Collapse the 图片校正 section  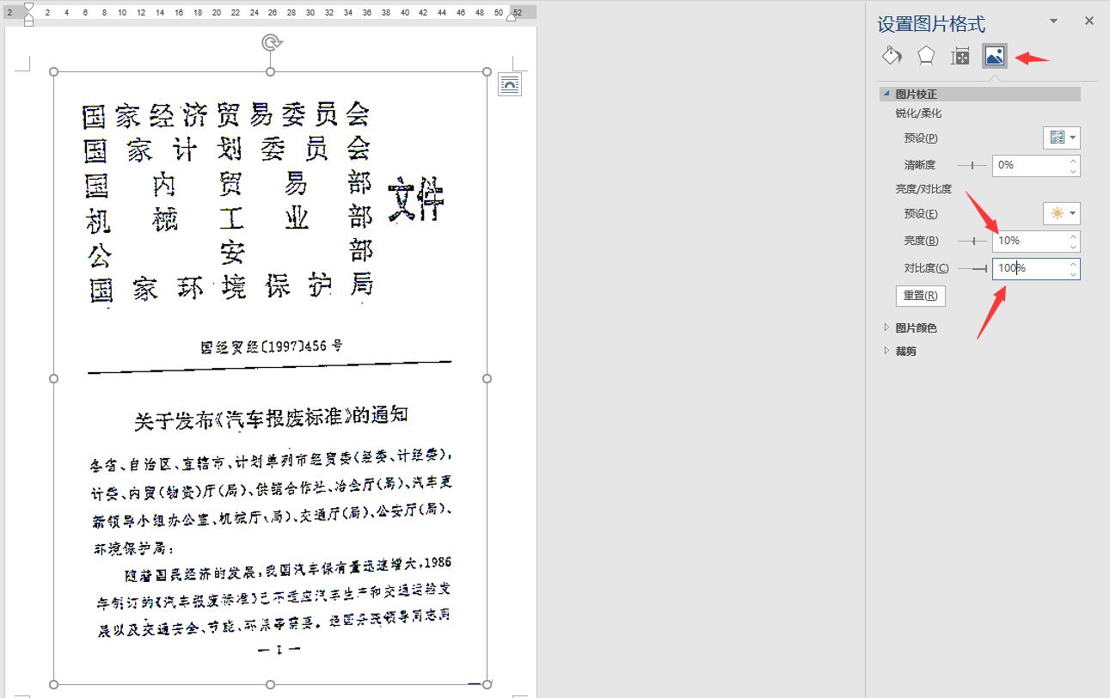886,93
